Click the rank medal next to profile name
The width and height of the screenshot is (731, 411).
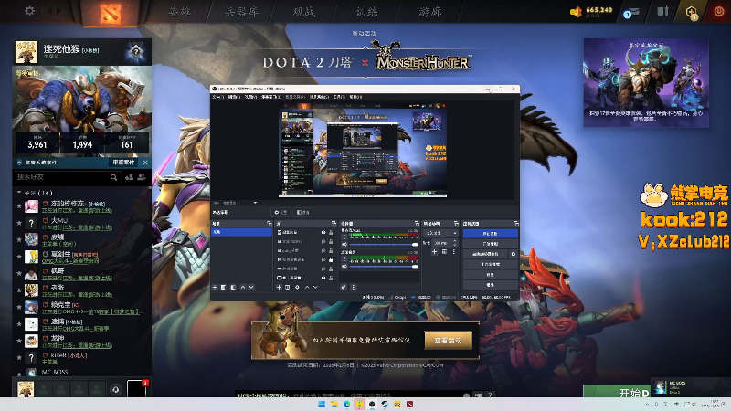point(135,51)
